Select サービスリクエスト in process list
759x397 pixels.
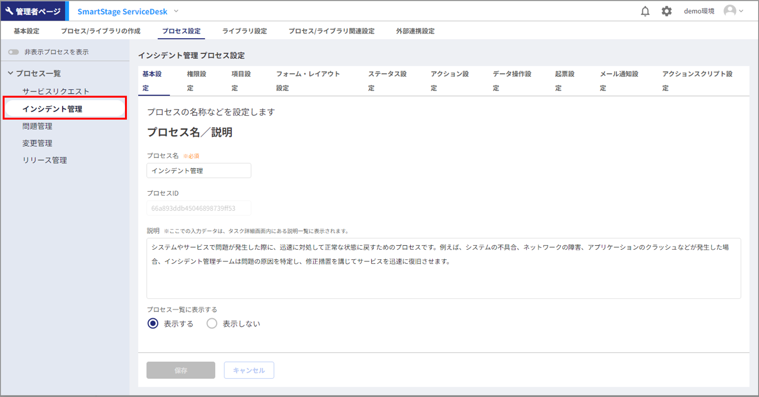point(56,91)
